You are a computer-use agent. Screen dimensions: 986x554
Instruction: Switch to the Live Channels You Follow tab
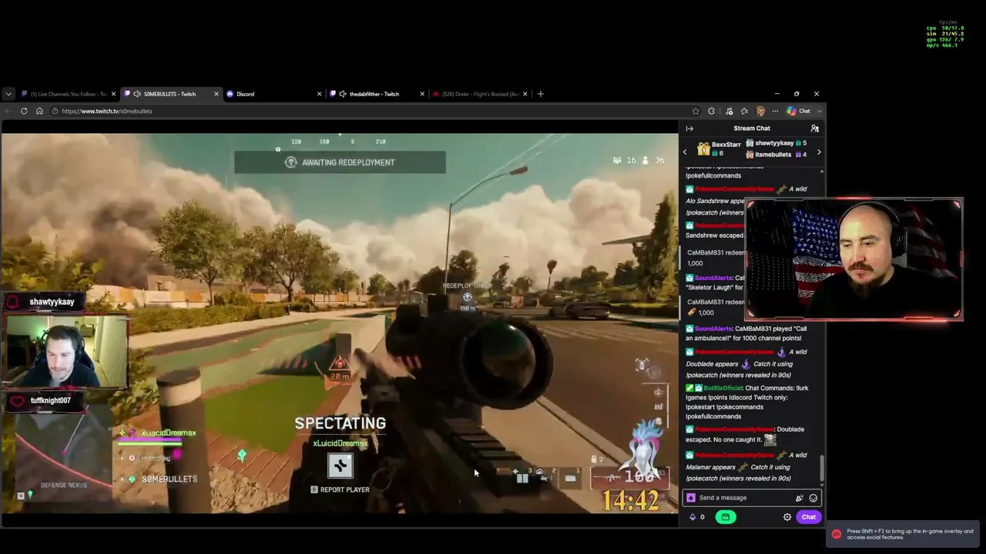pyautogui.click(x=67, y=94)
